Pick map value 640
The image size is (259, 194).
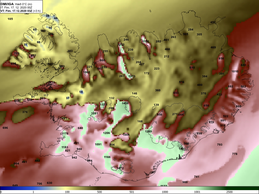click(x=80, y=128)
